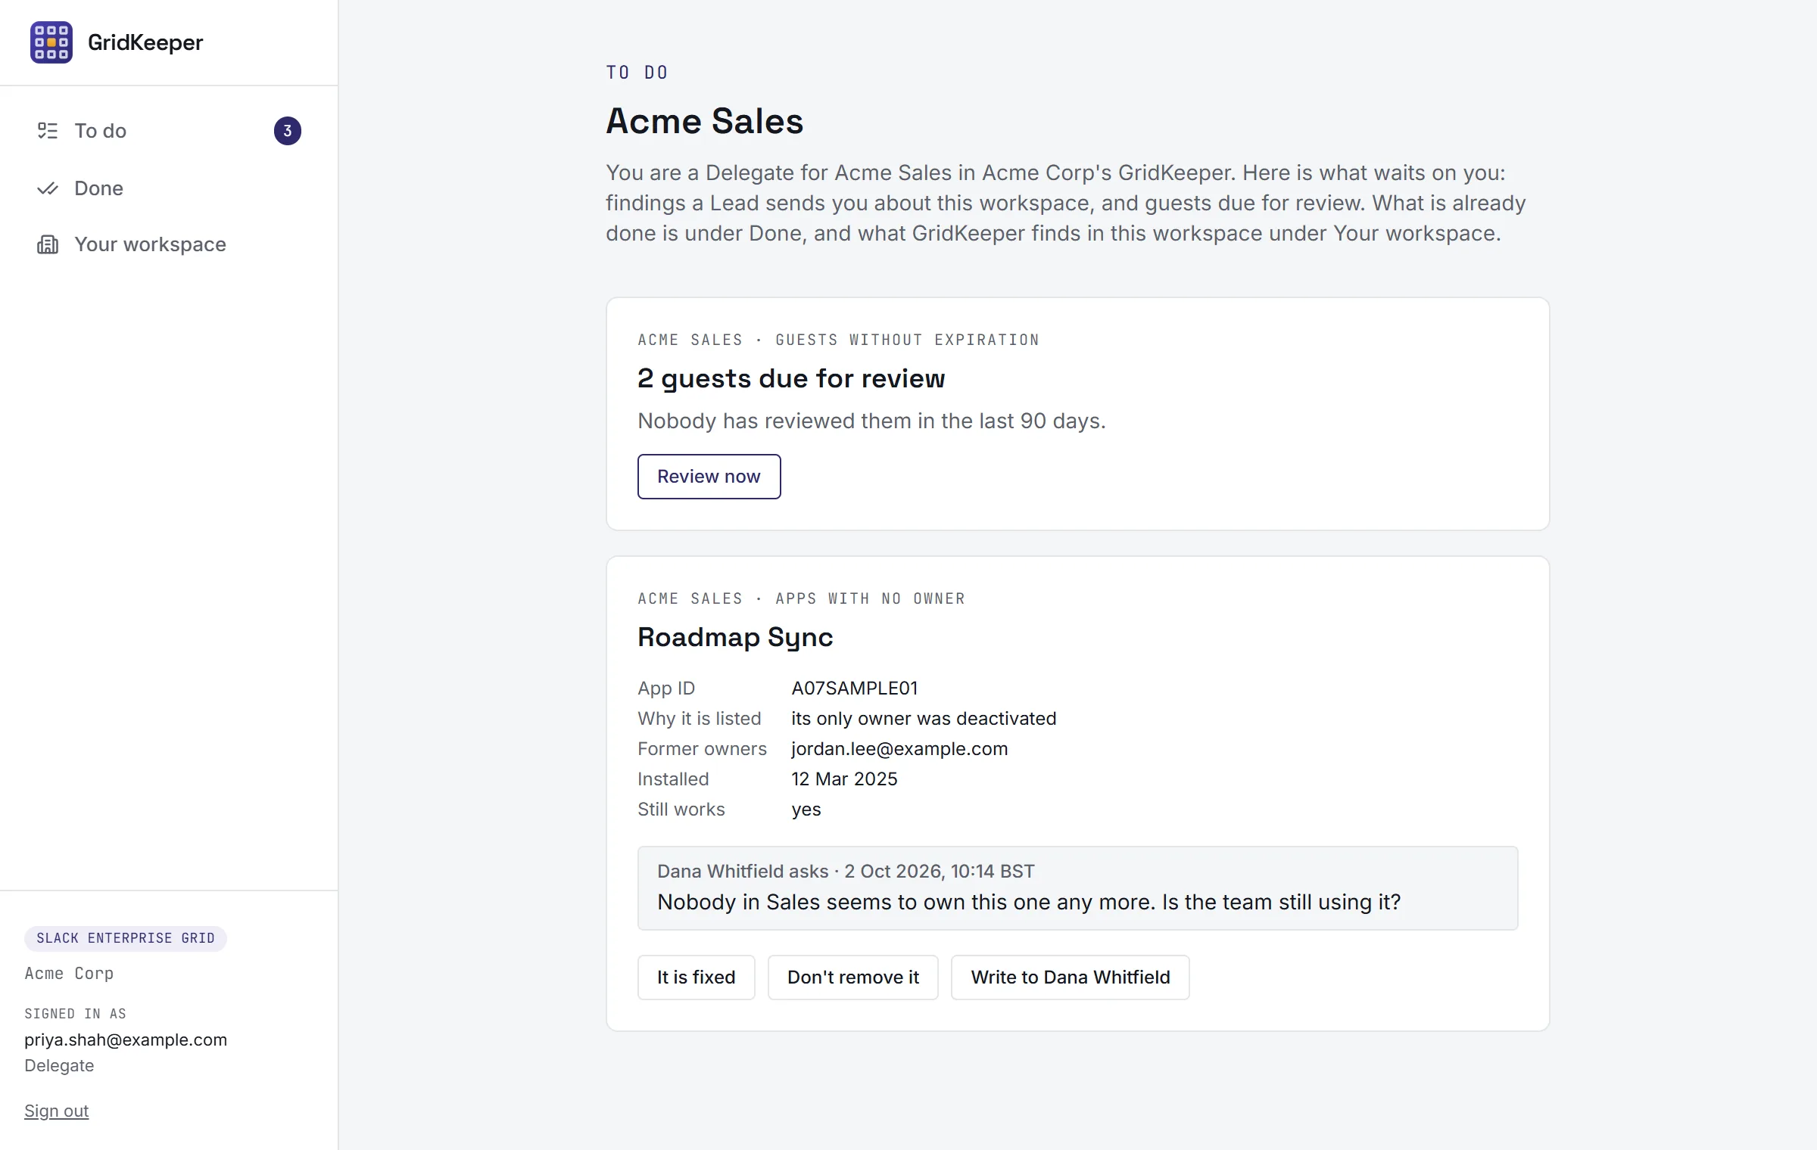Image resolution: width=1817 pixels, height=1150 pixels.
Task: Click the Roadmap Sync app title
Action: click(x=735, y=637)
